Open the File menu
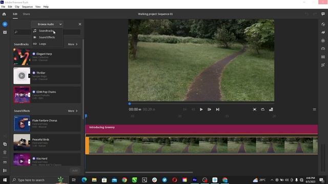The height and width of the screenshot is (184, 328). point(4,7)
